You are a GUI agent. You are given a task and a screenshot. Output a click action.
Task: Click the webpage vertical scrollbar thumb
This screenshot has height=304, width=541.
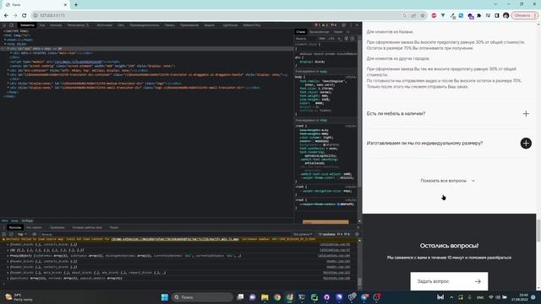tap(538, 231)
